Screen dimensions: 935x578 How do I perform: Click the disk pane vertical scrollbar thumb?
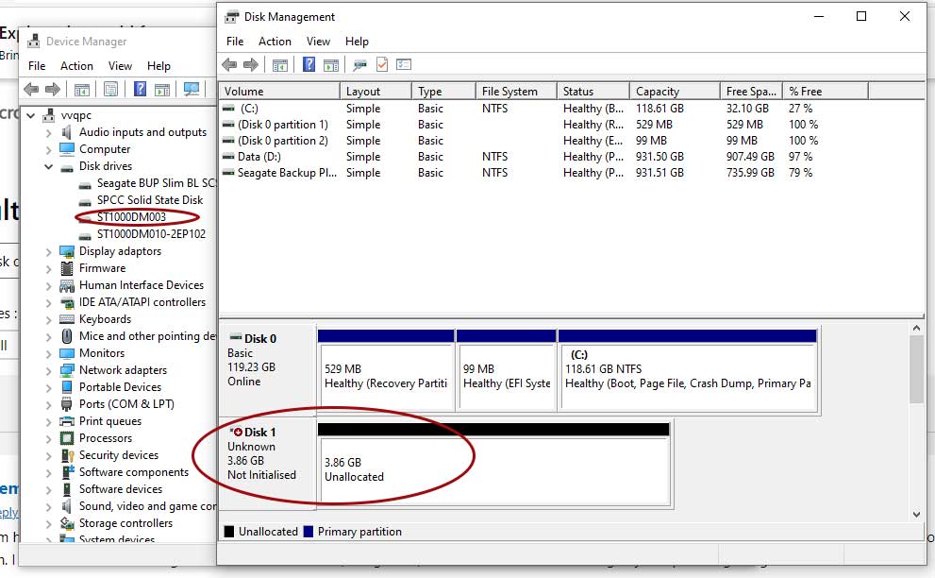click(x=916, y=369)
